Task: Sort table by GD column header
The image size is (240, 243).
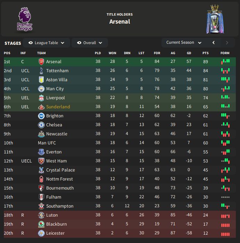Action: pyautogui.click(x=189, y=53)
